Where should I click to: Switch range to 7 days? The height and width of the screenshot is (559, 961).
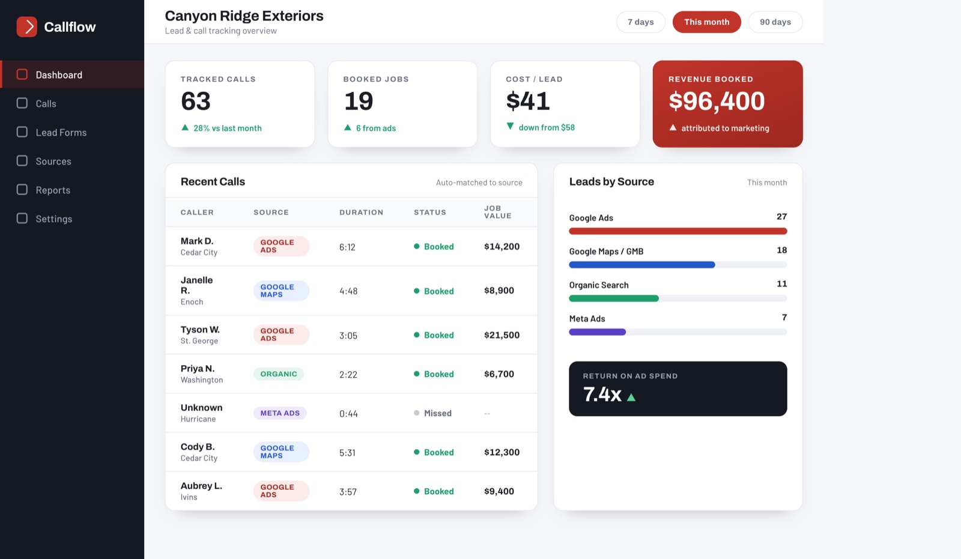click(641, 22)
